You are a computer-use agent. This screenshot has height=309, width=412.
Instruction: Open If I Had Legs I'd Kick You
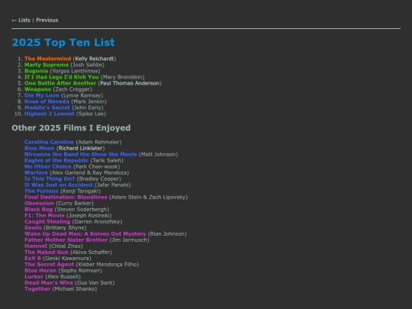pyautogui.click(x=62, y=77)
